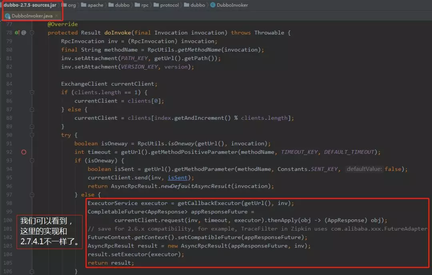
Task: Click newDefaultAsyncResult on line 96
Action: tap(196, 186)
